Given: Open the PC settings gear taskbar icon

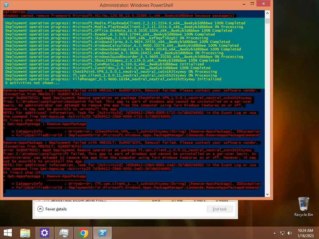Looking at the screenshot, I should [x=44, y=233].
